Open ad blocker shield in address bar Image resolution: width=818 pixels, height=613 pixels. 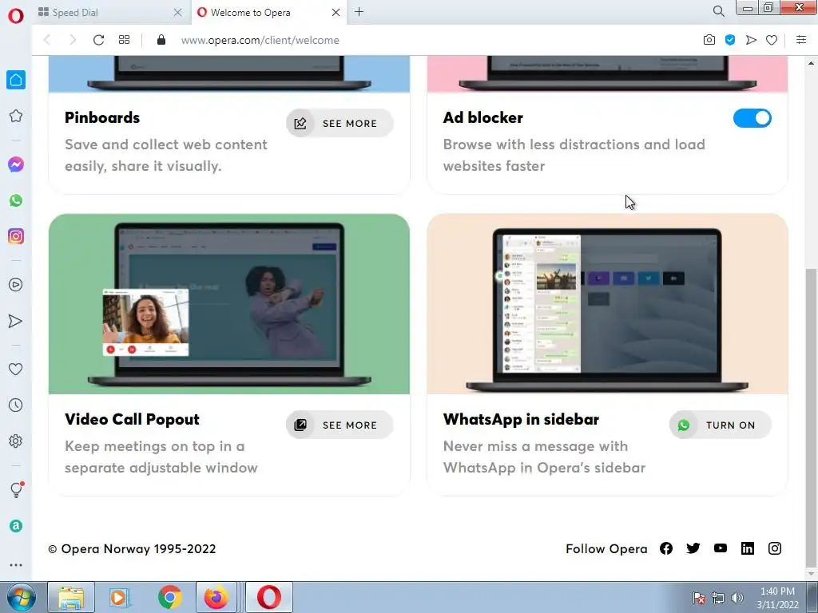(730, 40)
